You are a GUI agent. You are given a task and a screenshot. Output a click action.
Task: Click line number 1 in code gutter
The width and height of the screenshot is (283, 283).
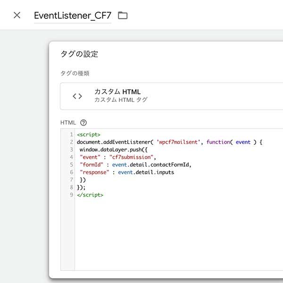point(72,134)
